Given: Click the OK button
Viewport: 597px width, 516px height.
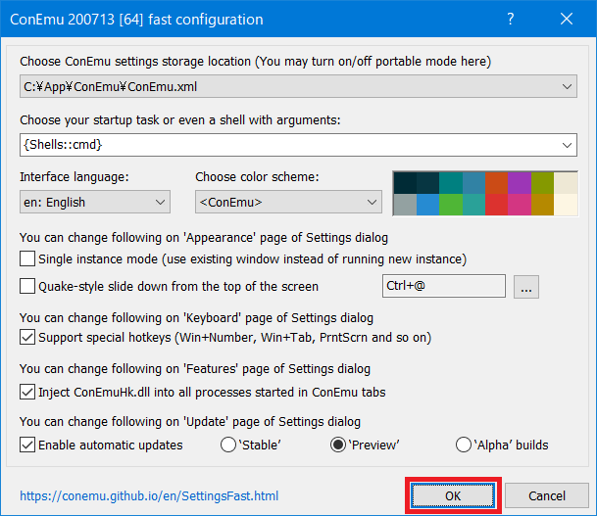Looking at the screenshot, I should (453, 495).
